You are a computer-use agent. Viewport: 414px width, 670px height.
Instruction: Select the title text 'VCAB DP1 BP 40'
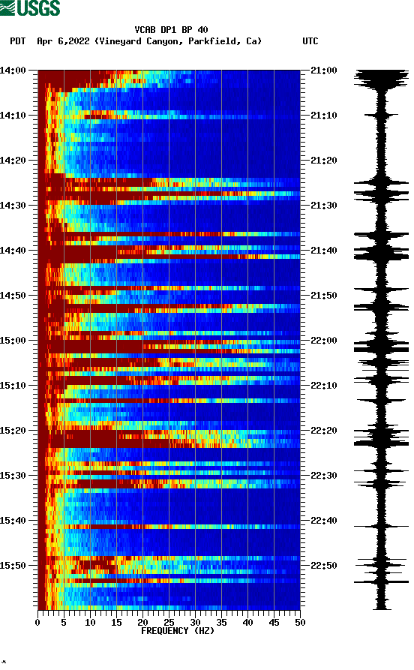[171, 30]
